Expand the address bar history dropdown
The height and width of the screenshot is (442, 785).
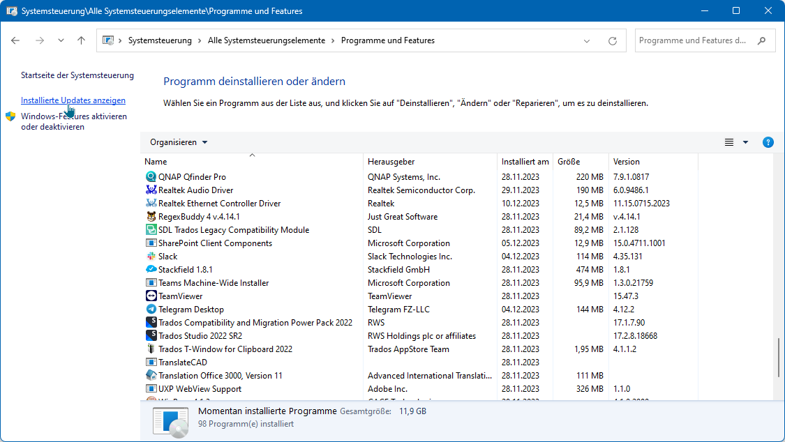click(587, 41)
